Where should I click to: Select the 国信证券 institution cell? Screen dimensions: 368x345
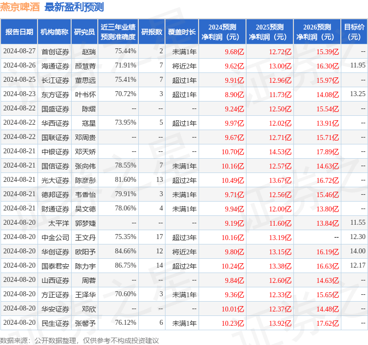pos(55,166)
